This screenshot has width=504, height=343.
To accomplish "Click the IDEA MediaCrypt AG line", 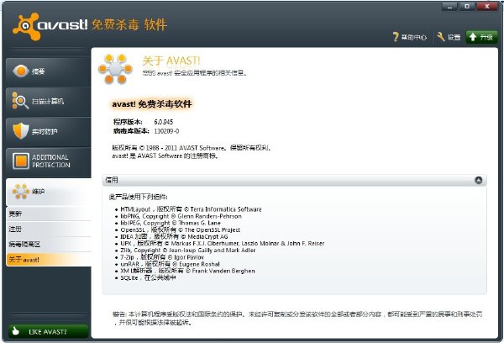I will (174, 237).
